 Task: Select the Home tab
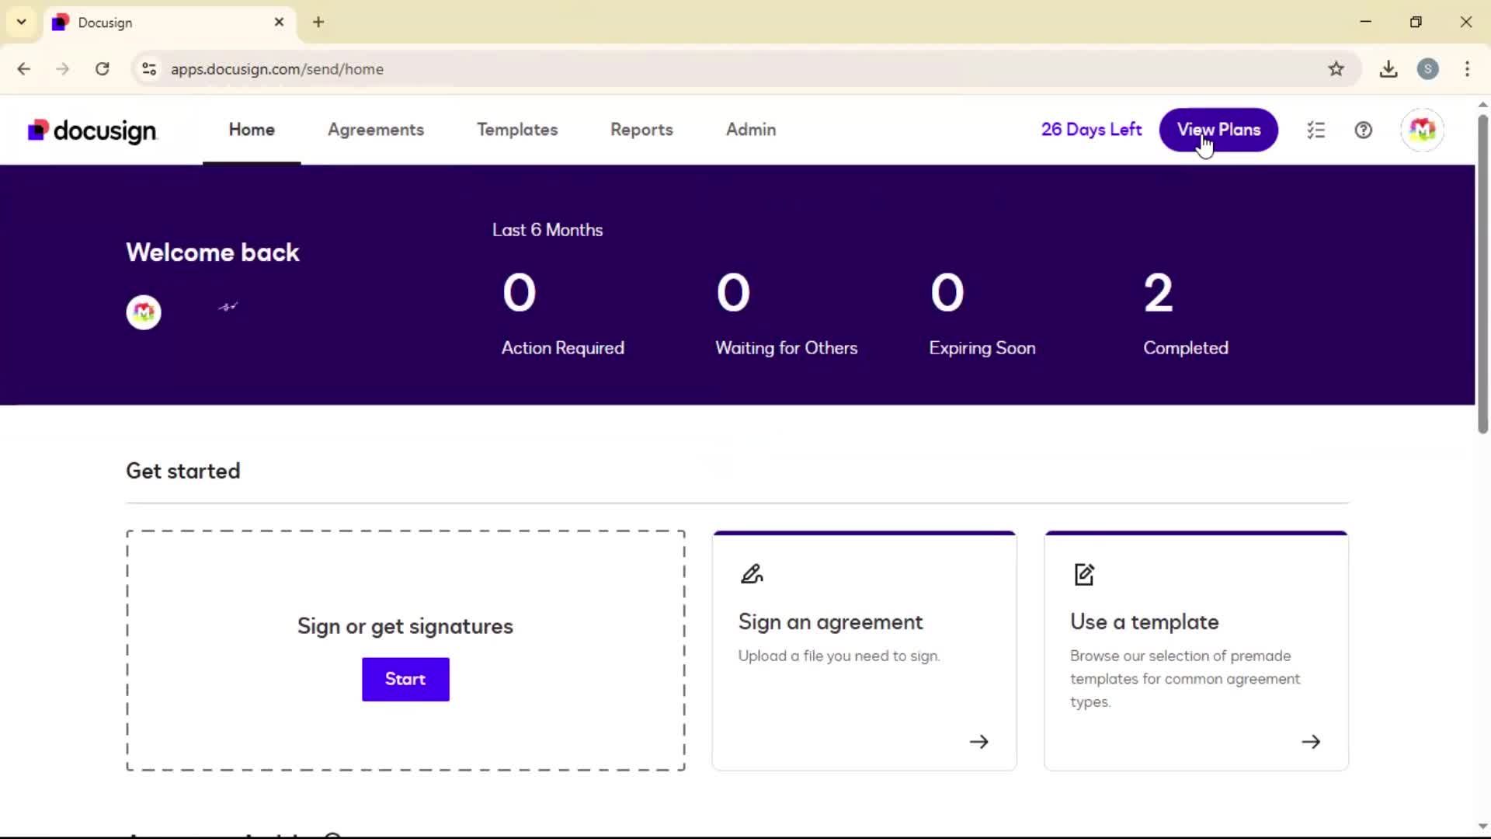pyautogui.click(x=252, y=130)
